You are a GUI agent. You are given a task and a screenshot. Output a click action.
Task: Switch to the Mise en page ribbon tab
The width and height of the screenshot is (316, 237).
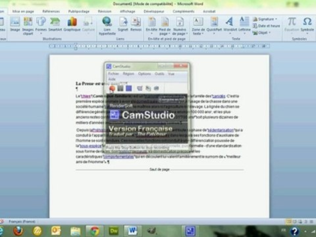[x=23, y=11]
